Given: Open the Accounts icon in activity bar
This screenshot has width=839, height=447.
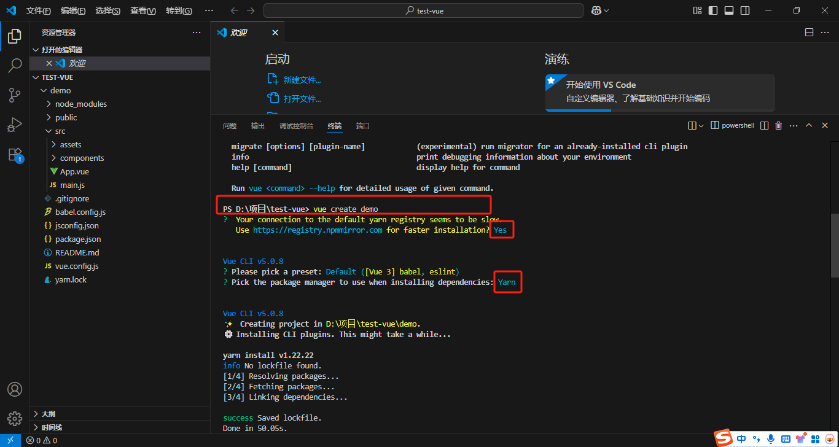Looking at the screenshot, I should [x=14, y=389].
